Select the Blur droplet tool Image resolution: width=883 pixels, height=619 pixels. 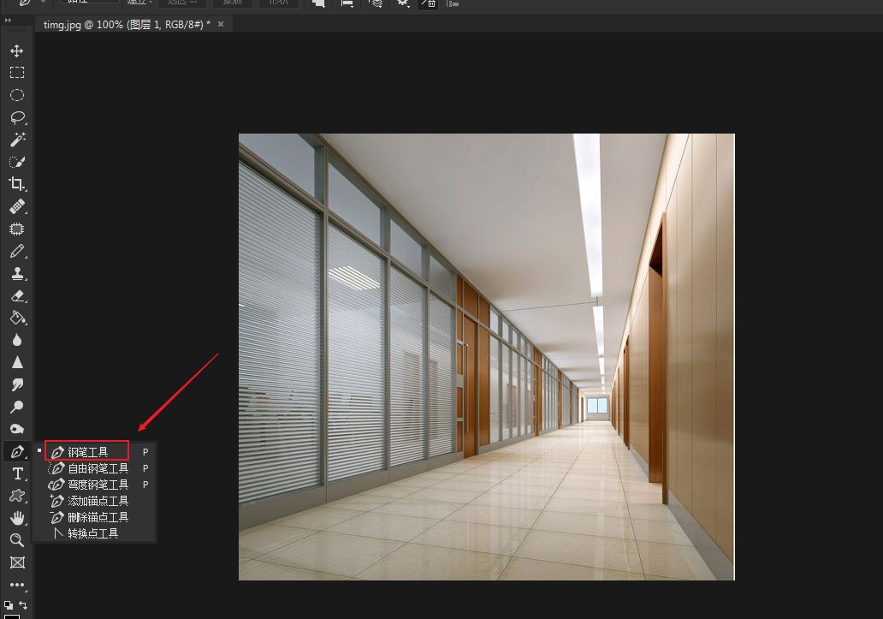point(17,340)
